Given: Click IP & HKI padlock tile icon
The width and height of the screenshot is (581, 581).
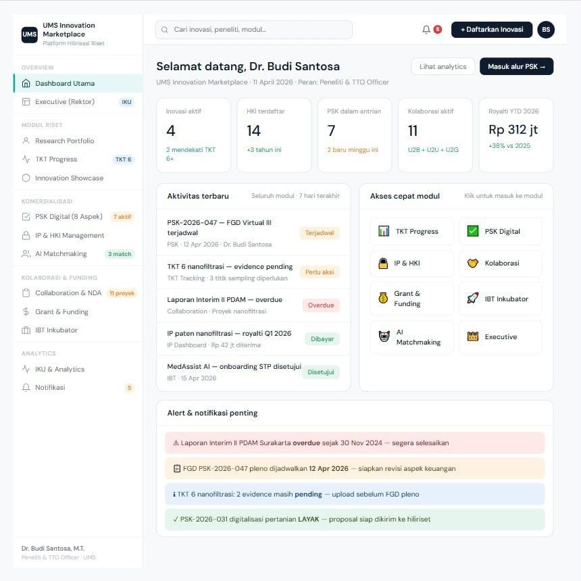Looking at the screenshot, I should tap(383, 263).
